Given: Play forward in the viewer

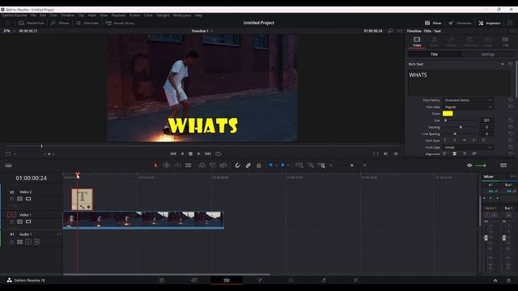Looking at the screenshot, I should [x=199, y=154].
